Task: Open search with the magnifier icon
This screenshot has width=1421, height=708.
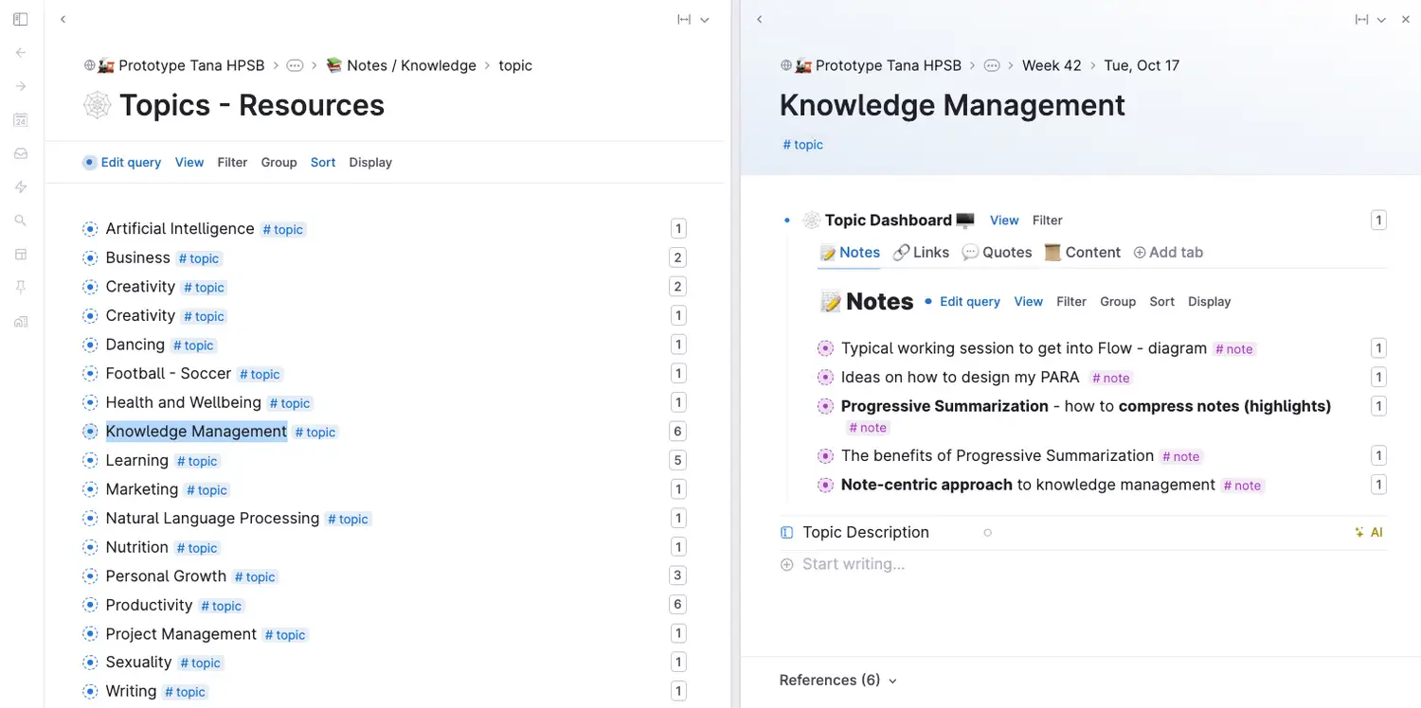Action: pos(21,221)
